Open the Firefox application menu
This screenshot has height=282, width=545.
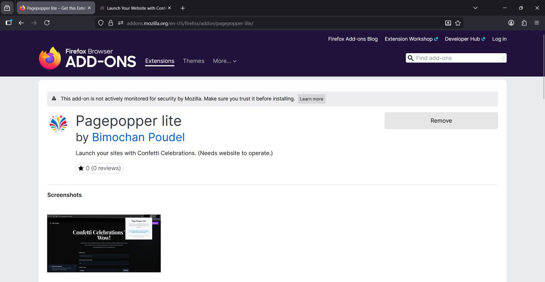coord(537,23)
